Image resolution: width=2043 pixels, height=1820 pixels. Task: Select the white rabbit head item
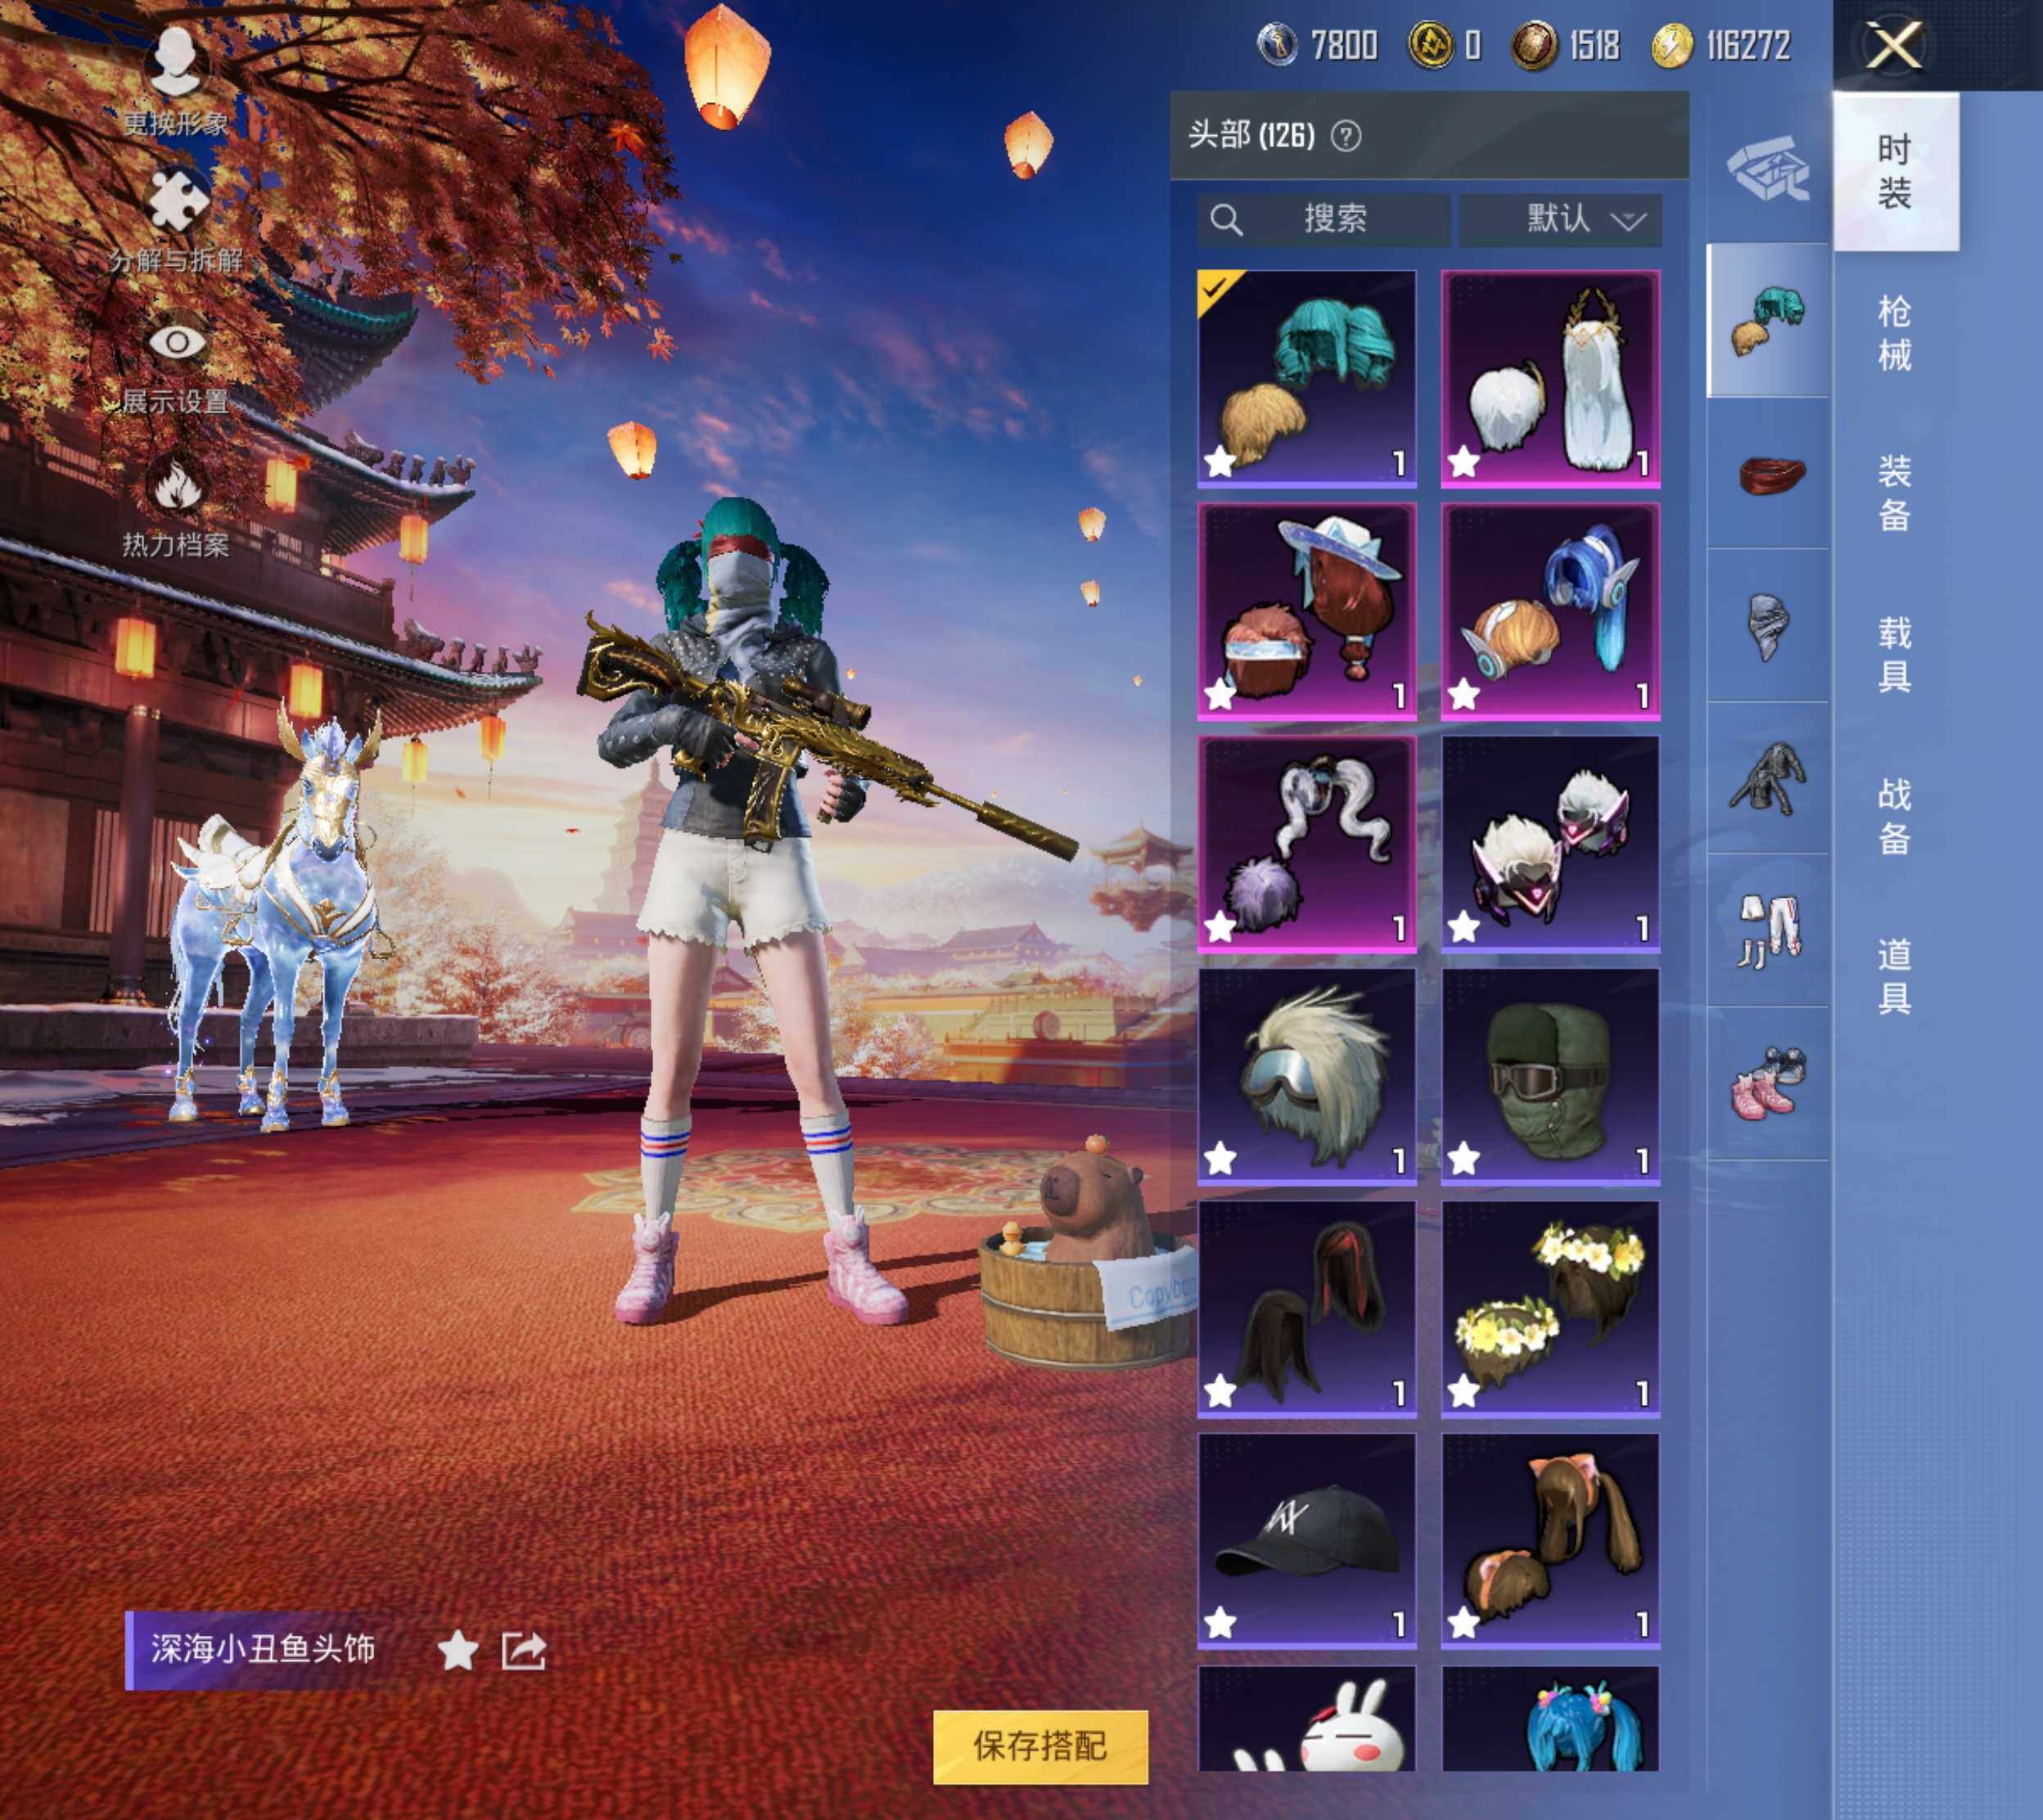coord(1307,1718)
